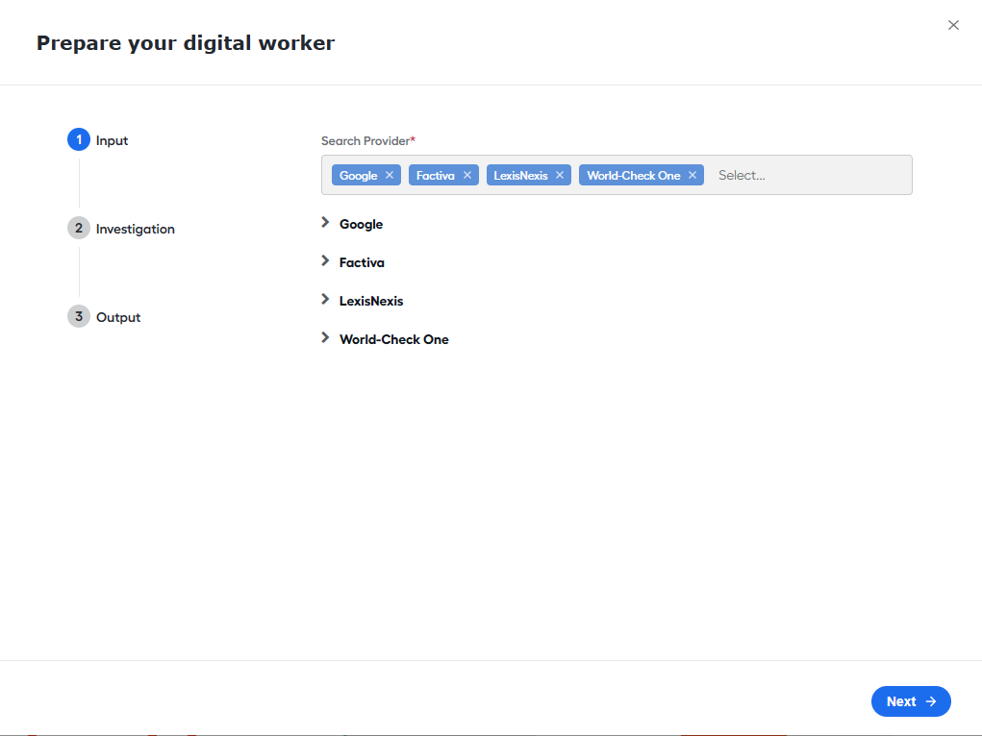
Task: Click the LexisNexis section heading
Action: 371,301
